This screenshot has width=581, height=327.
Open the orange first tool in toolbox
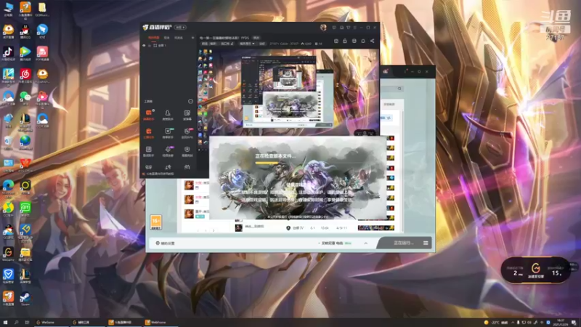(149, 115)
